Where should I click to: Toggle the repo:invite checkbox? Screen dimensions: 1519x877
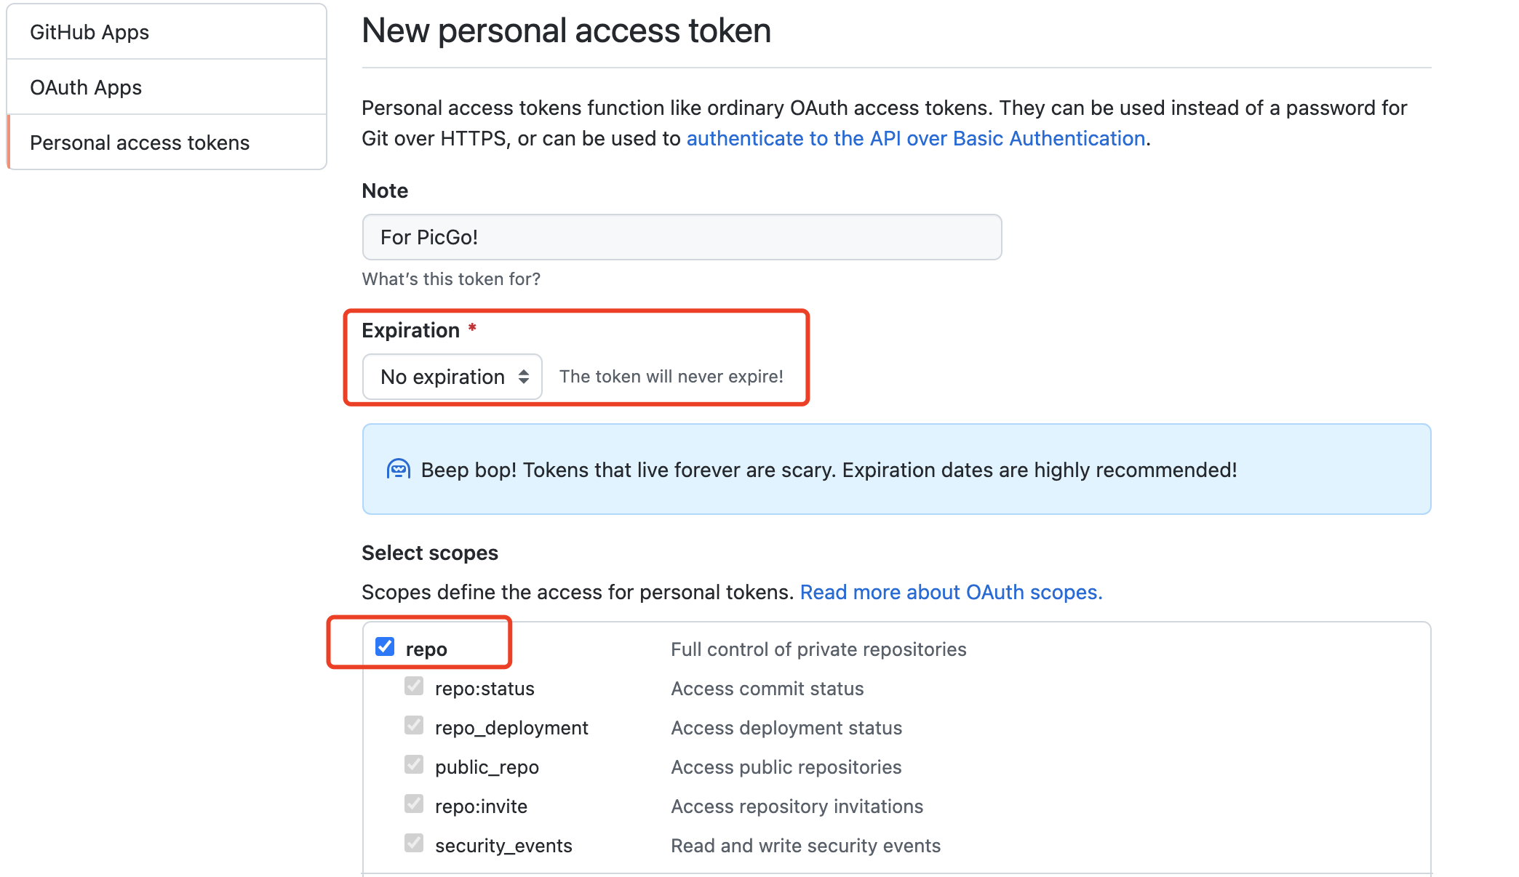[414, 804]
